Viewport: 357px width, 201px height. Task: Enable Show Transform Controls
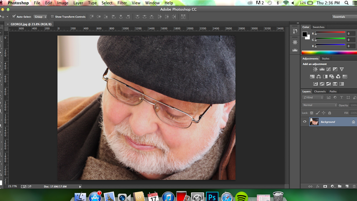click(x=53, y=16)
